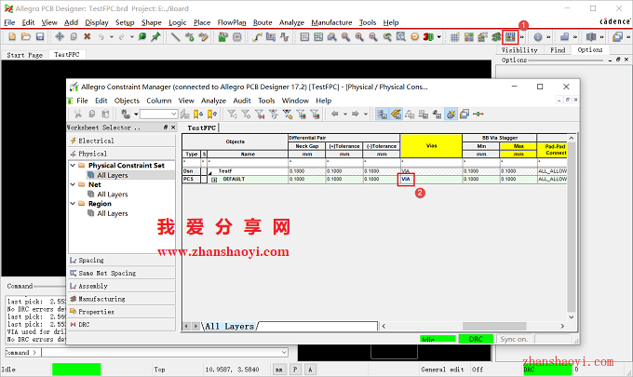Click the first filter funnel icon
The width and height of the screenshot is (633, 377).
[x=232, y=114]
